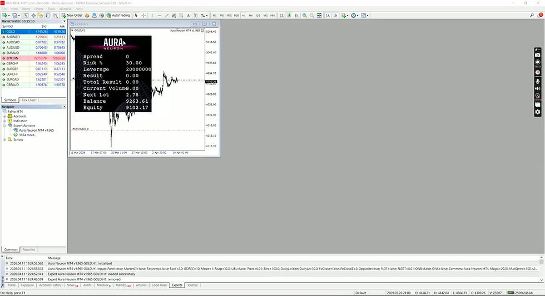Expand the Accounts tree node
Screen dimensions: 545x296
pyautogui.click(x=4, y=116)
